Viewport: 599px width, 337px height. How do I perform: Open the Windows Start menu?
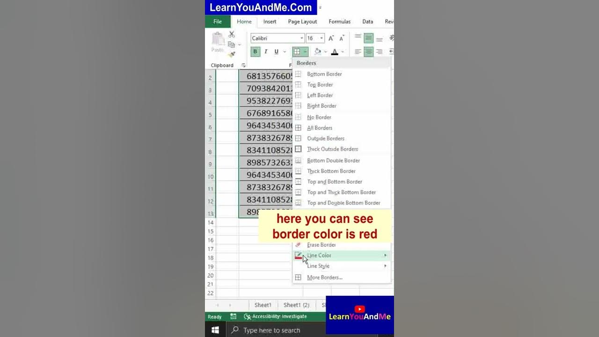(215, 330)
